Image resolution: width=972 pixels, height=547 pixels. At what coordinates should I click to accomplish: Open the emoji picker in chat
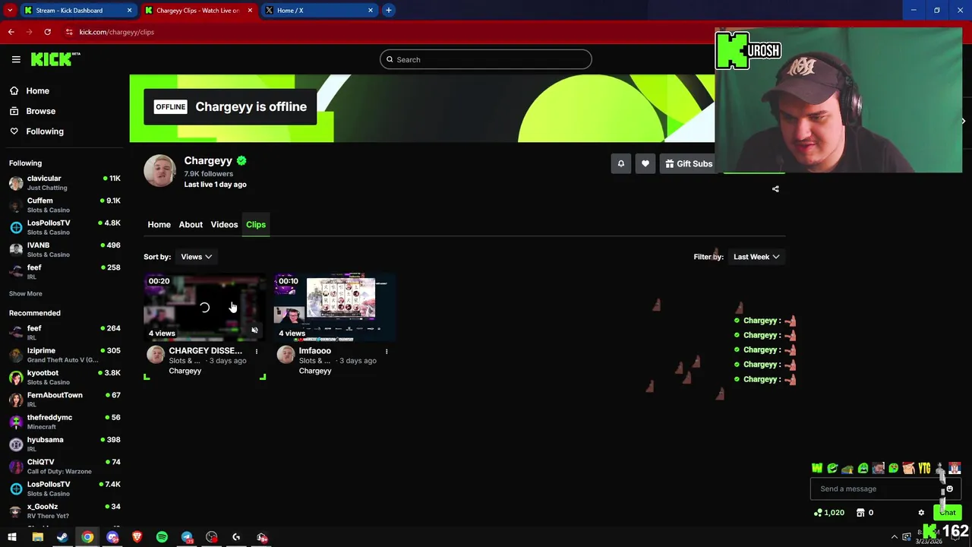tap(950, 489)
